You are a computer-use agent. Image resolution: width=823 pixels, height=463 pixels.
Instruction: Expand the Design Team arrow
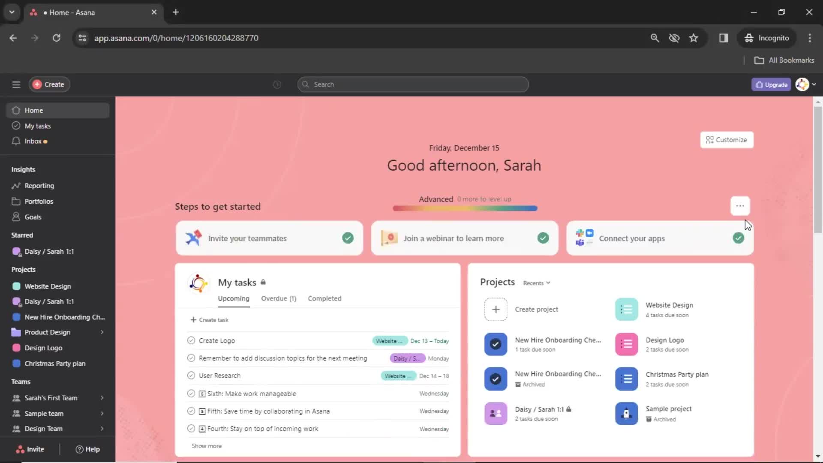[102, 429]
